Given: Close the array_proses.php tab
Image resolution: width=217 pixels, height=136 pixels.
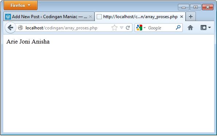Looking at the screenshot, I should (182, 17).
